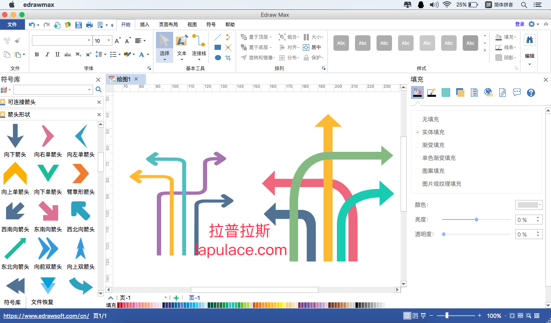551x323 pixels.
Task: Open the 文件 file menu tab
Action: (12, 25)
